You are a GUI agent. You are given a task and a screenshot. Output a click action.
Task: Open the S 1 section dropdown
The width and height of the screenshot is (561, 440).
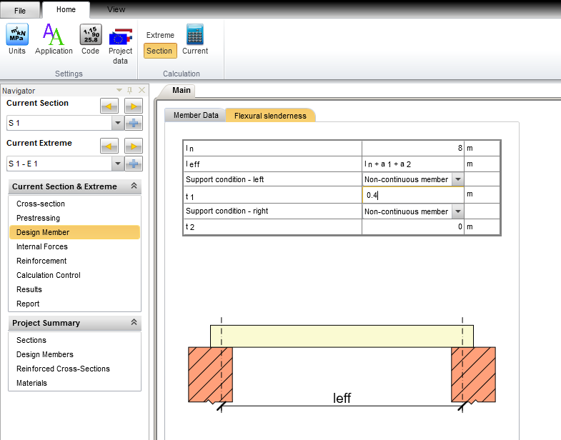pyautogui.click(x=117, y=124)
